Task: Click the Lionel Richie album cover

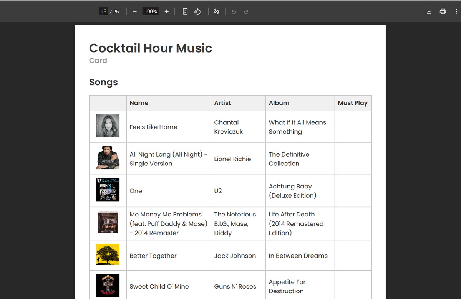Action: pos(108,158)
